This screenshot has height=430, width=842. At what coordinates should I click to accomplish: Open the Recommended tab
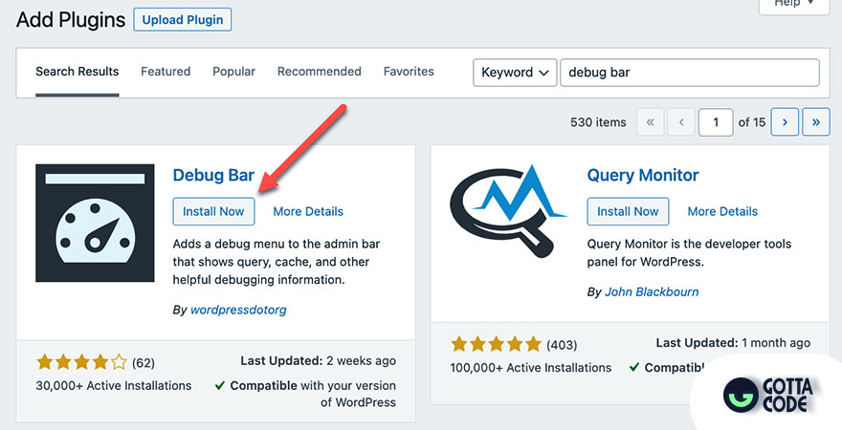point(319,72)
